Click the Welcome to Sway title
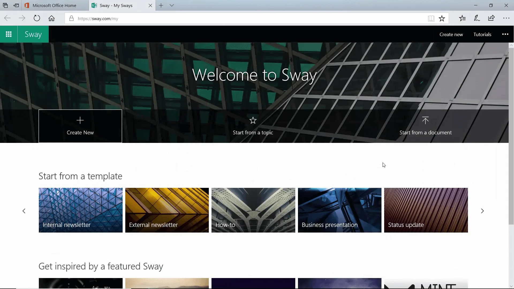Image resolution: width=514 pixels, height=289 pixels. tap(254, 75)
